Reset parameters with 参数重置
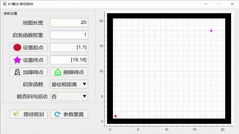 69,114
